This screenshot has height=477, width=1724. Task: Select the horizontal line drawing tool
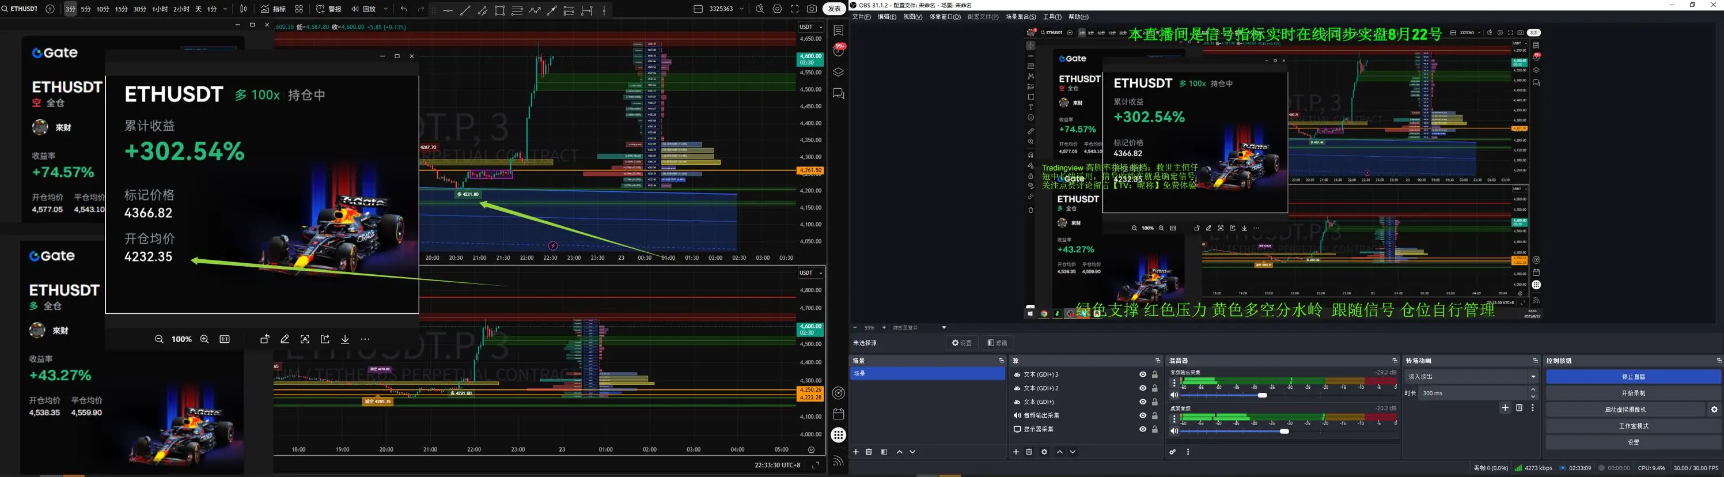[x=448, y=10]
